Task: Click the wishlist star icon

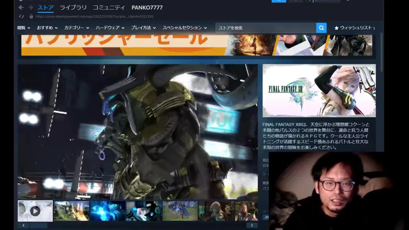Action: tap(336, 28)
